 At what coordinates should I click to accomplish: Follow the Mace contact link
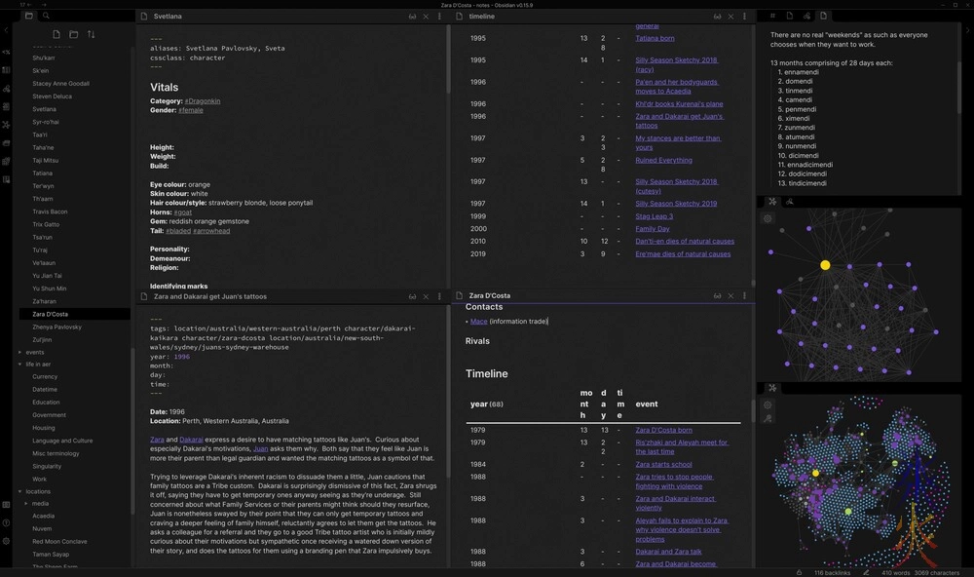point(478,322)
